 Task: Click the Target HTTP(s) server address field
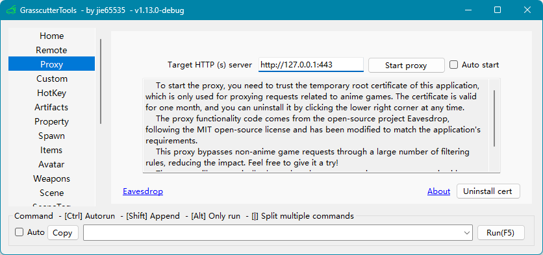[311, 65]
